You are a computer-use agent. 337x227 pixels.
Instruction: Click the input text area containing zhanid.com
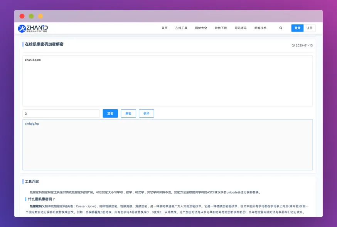[x=168, y=81]
